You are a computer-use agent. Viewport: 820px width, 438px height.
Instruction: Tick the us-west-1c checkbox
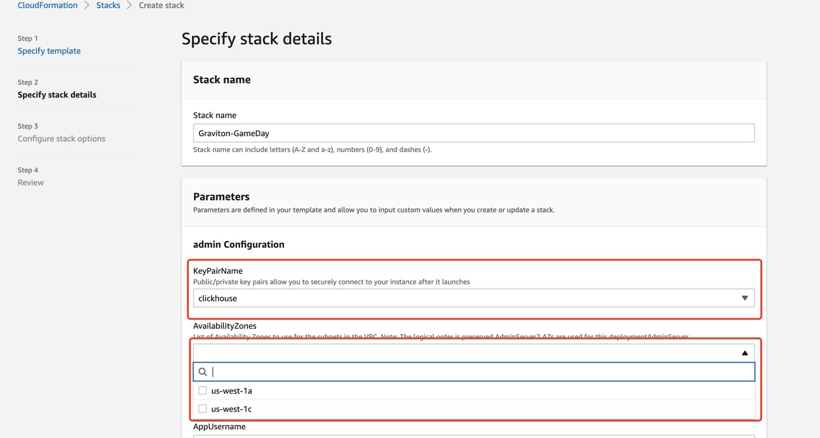click(x=202, y=409)
